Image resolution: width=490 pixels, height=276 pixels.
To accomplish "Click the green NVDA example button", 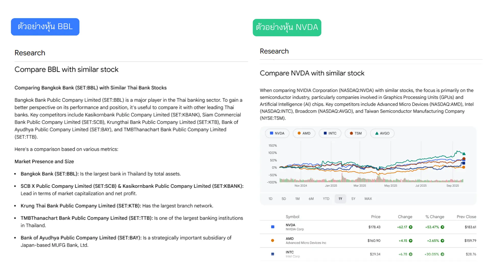I will tap(287, 28).
